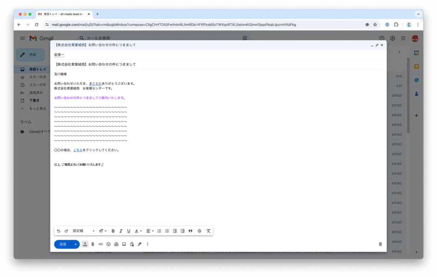Expand もっと見る in sidebar

tap(38, 109)
